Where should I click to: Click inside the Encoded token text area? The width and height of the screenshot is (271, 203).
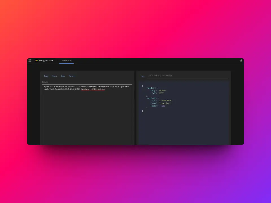(x=87, y=118)
